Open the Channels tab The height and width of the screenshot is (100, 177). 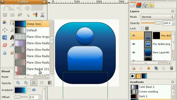139,5
